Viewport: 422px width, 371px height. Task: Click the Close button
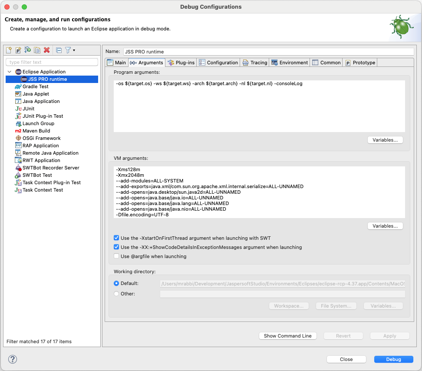tap(346, 359)
